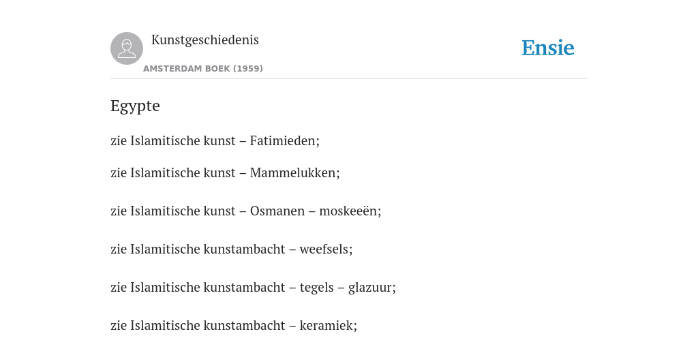Click the AMSTERDAM BOEK source text
698x349 pixels.
(187, 69)
